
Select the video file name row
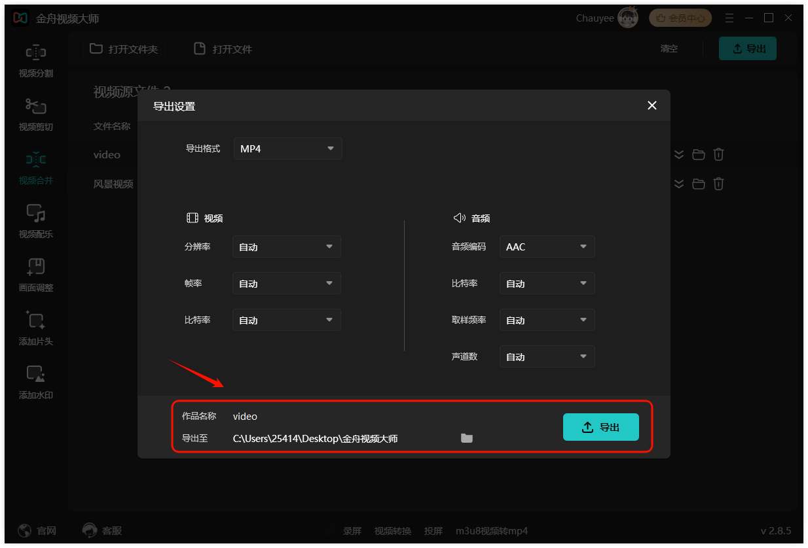[107, 155]
